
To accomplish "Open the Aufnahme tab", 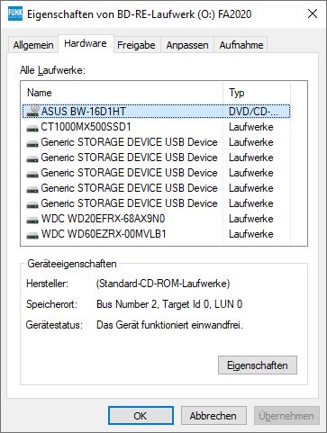I will coord(241,45).
